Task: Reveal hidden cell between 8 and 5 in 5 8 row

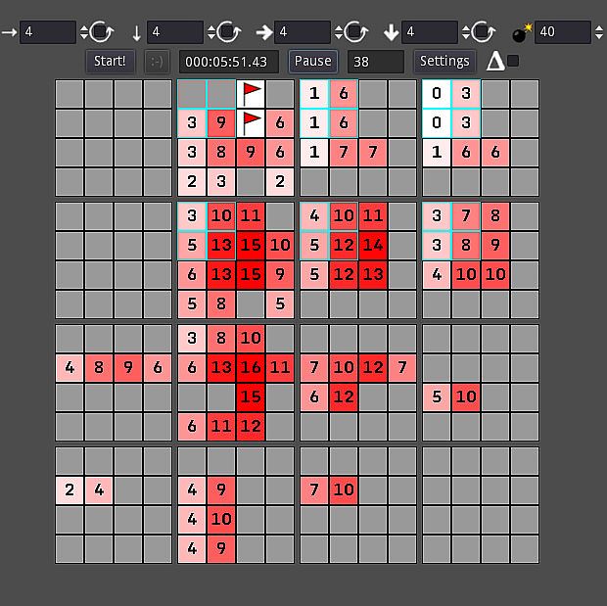Action: tap(251, 304)
